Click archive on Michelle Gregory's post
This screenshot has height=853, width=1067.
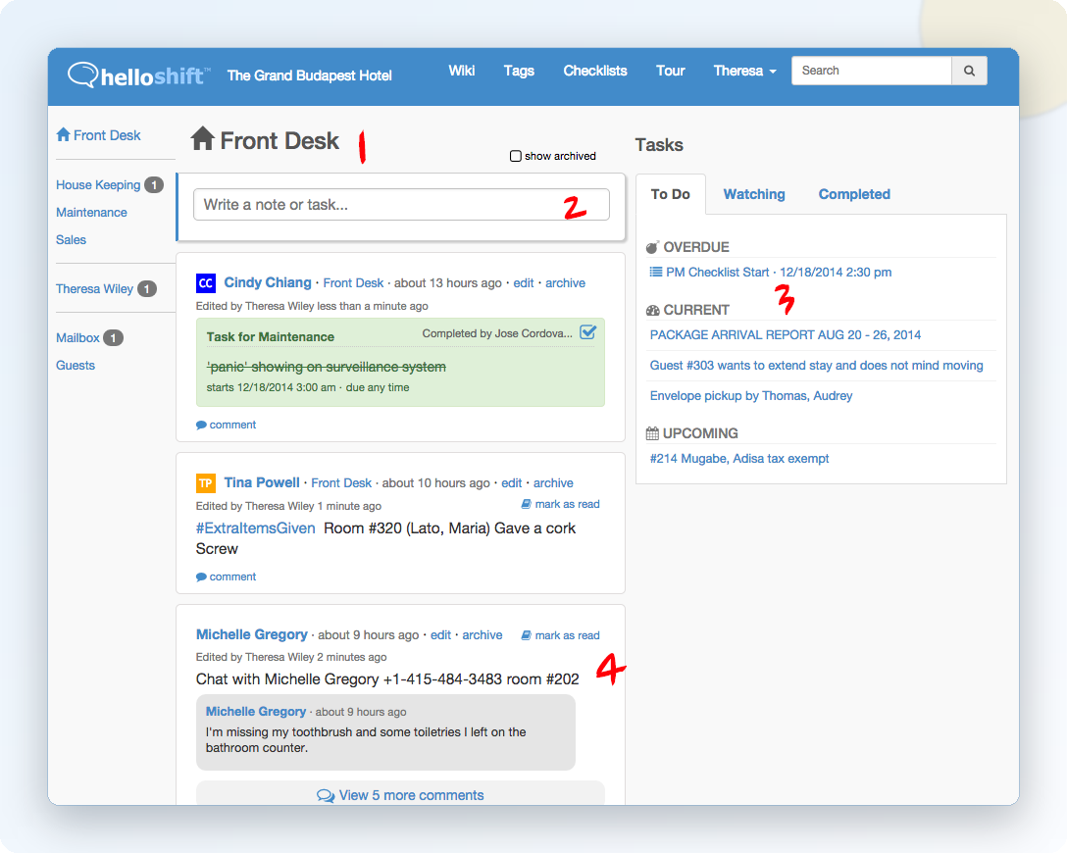coord(483,635)
